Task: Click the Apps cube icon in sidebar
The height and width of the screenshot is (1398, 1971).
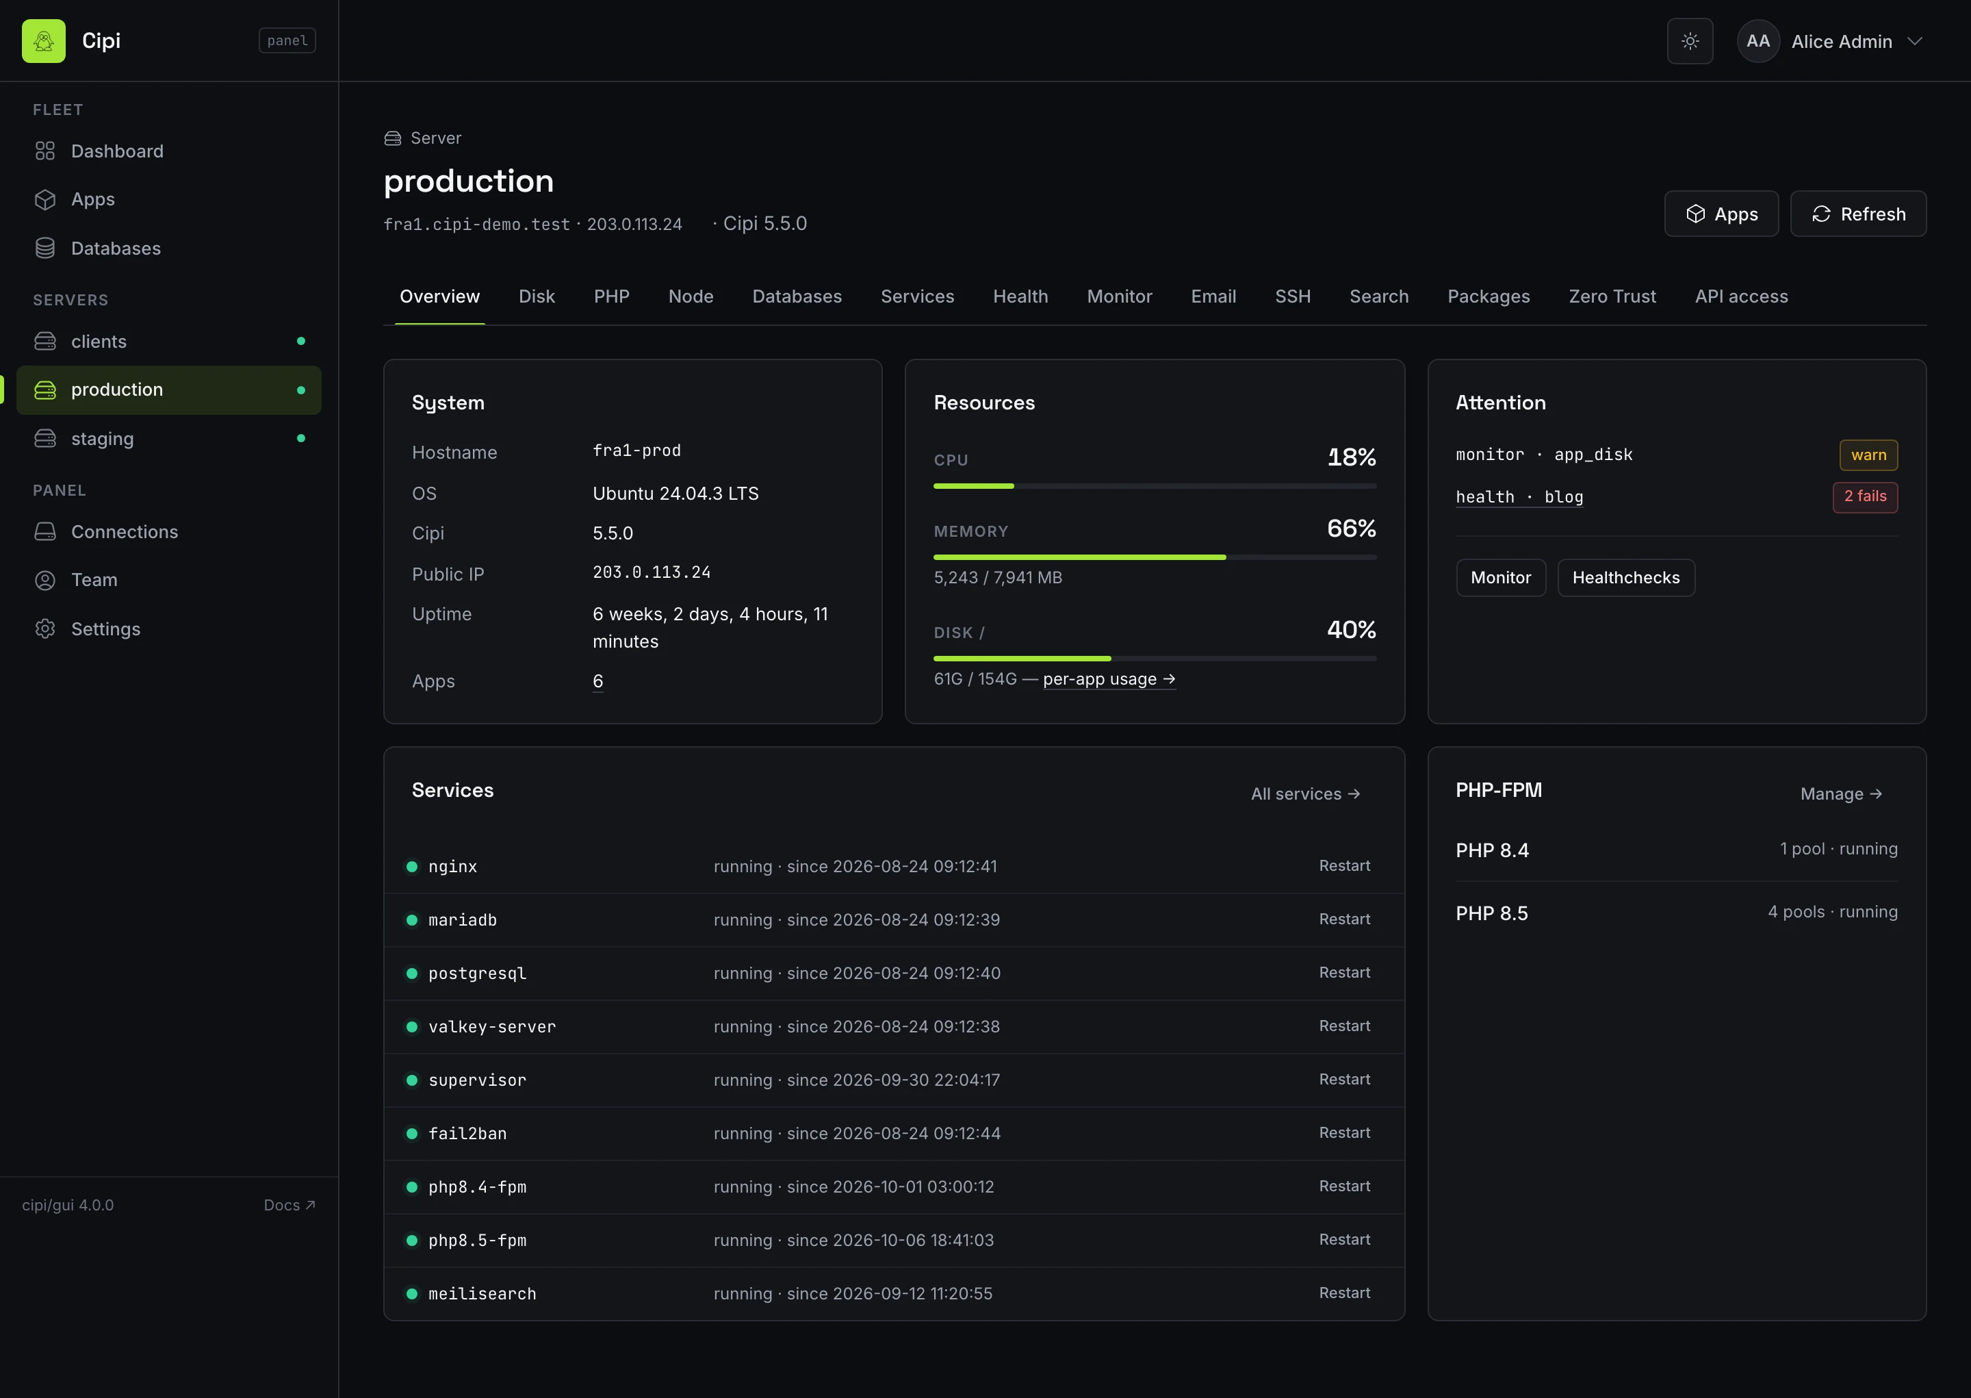Action: coord(44,200)
